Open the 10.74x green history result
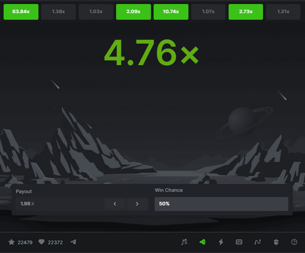 pos(171,12)
